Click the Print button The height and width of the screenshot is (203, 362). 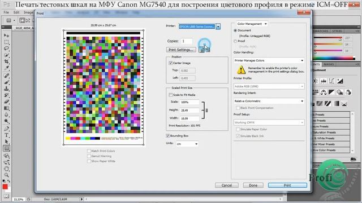coord(287,186)
